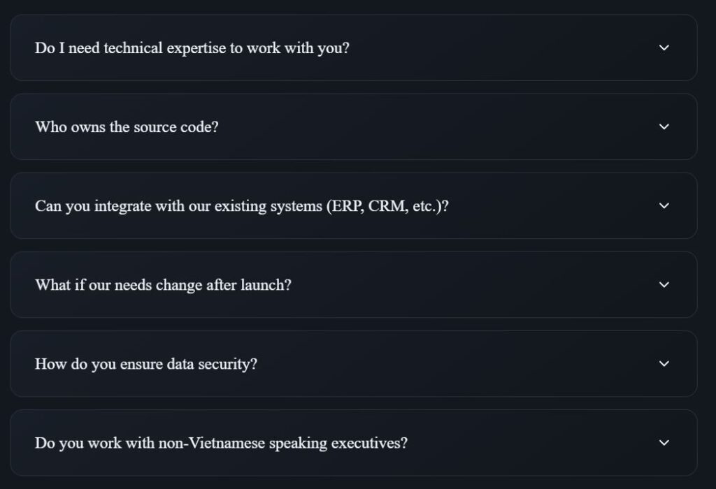The width and height of the screenshot is (716, 489).
Task: Click chevron for non-Vietnamese speaking executives question
Action: (x=664, y=442)
